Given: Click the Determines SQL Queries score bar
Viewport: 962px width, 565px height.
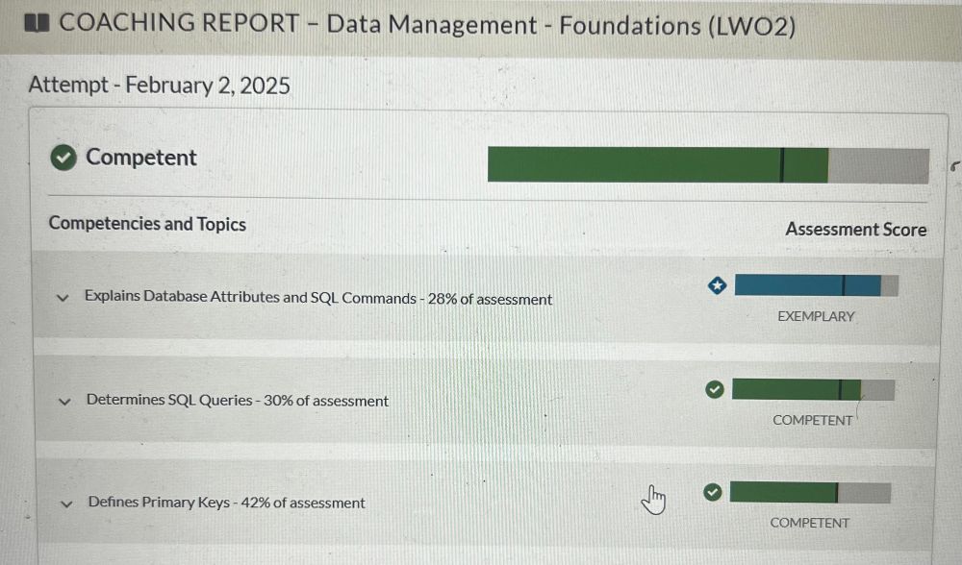Looking at the screenshot, I should pyautogui.click(x=813, y=390).
